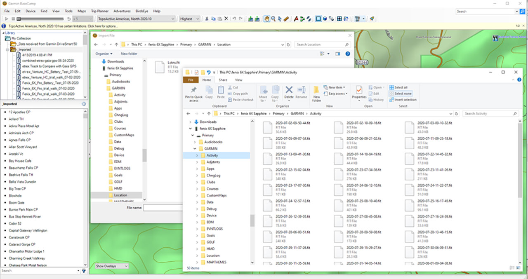Click New folder in Import File dialog
This screenshot has height=279, width=528.
point(129,54)
